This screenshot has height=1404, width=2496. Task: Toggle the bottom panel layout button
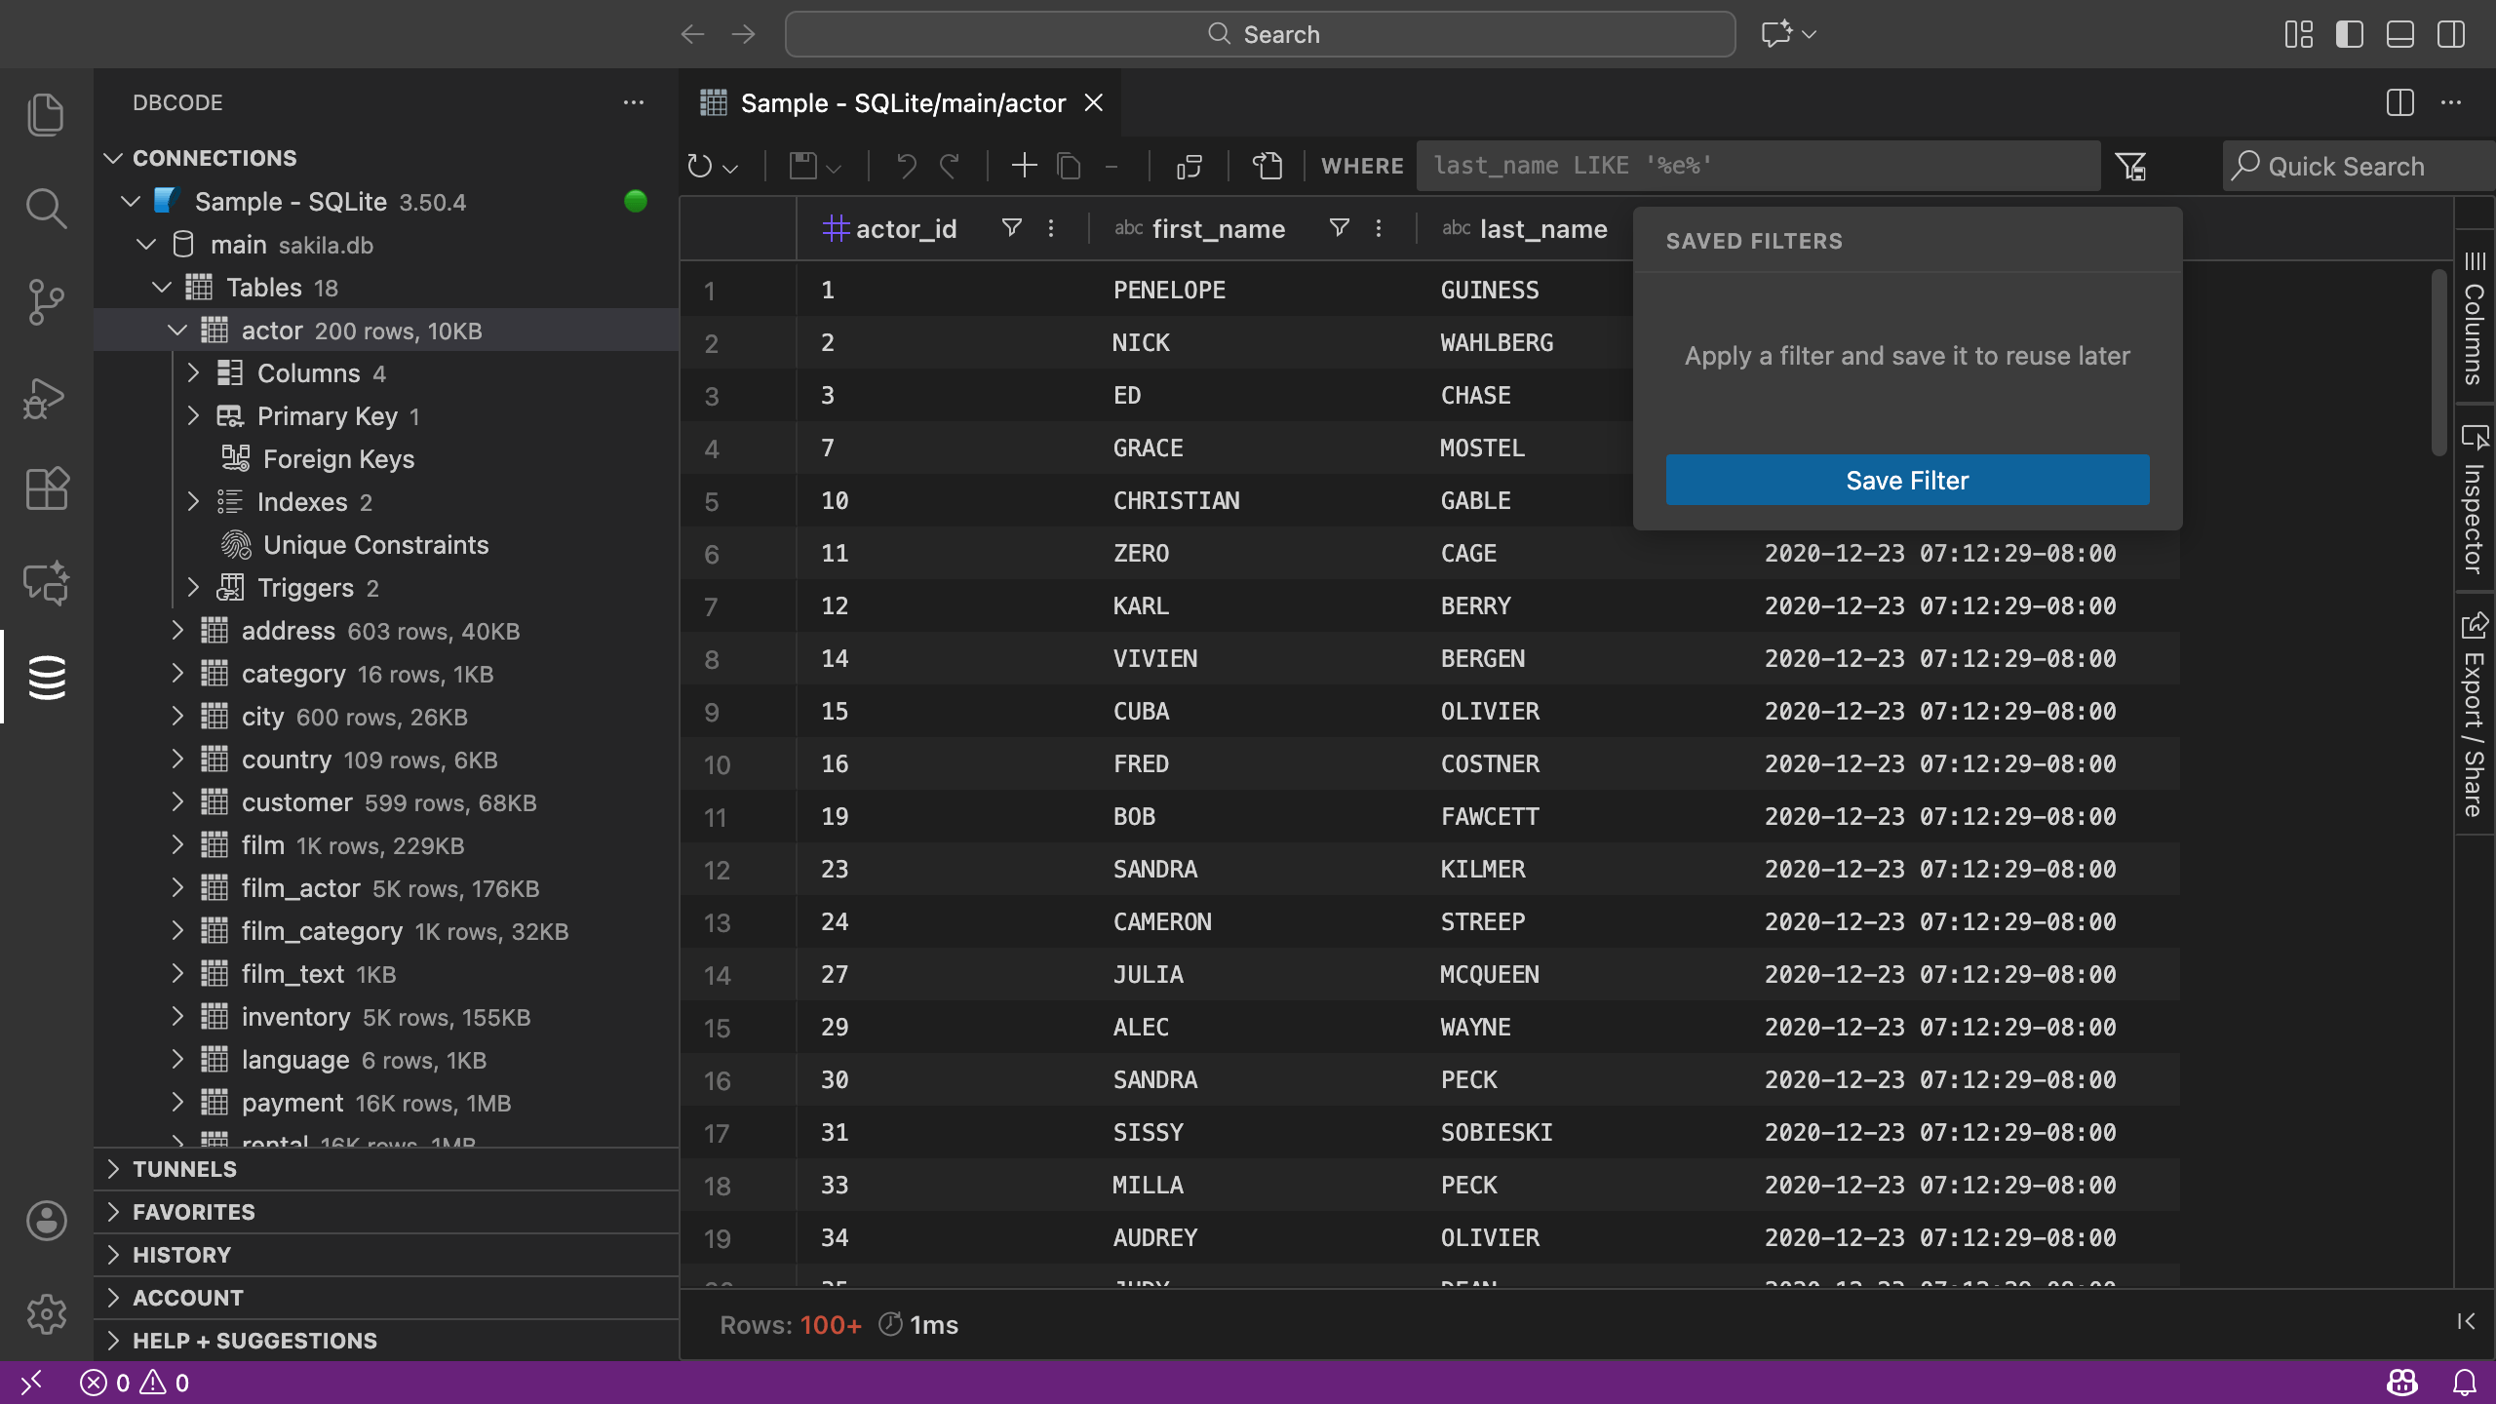[x=2399, y=34]
